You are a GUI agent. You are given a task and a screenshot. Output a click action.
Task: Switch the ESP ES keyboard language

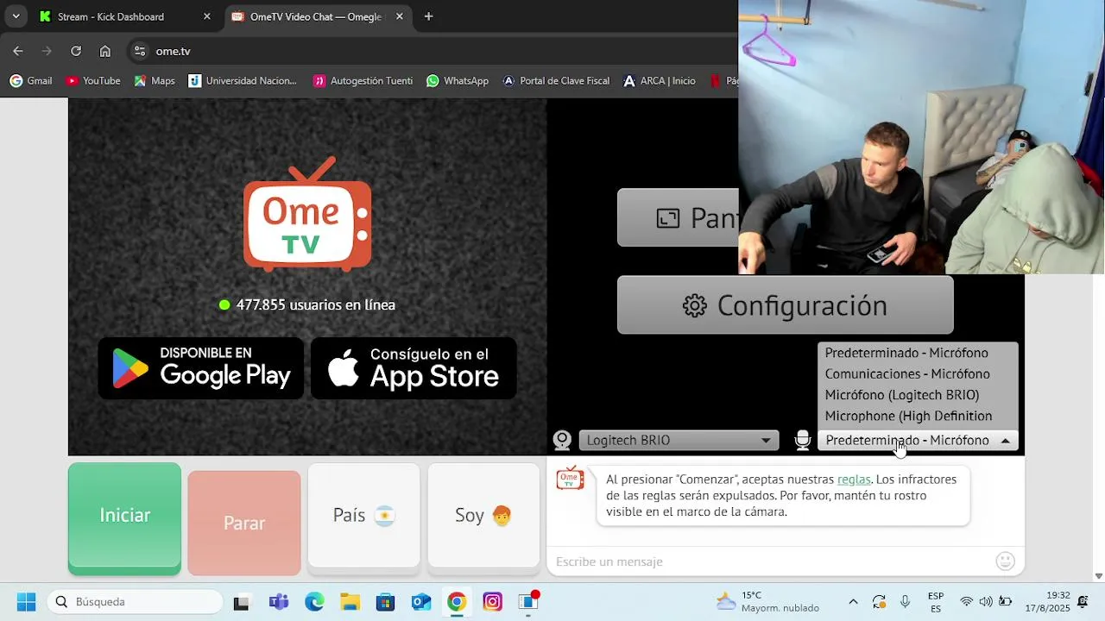936,602
